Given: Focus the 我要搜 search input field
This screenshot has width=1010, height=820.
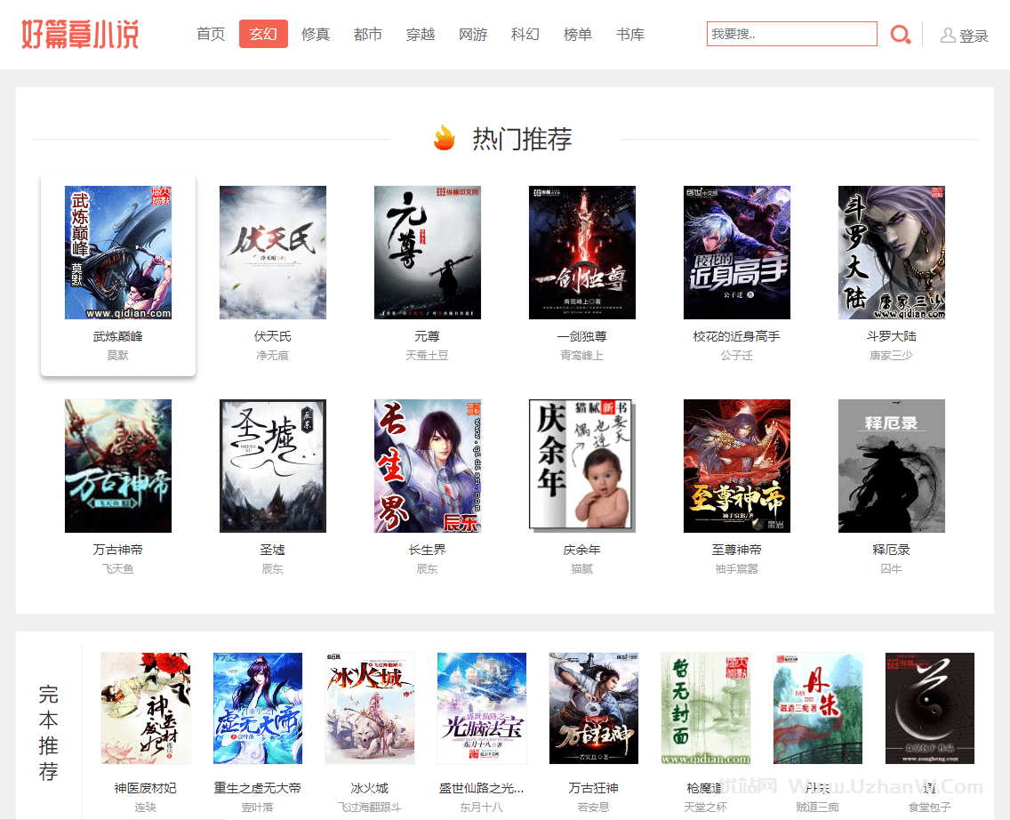Looking at the screenshot, I should 791,34.
